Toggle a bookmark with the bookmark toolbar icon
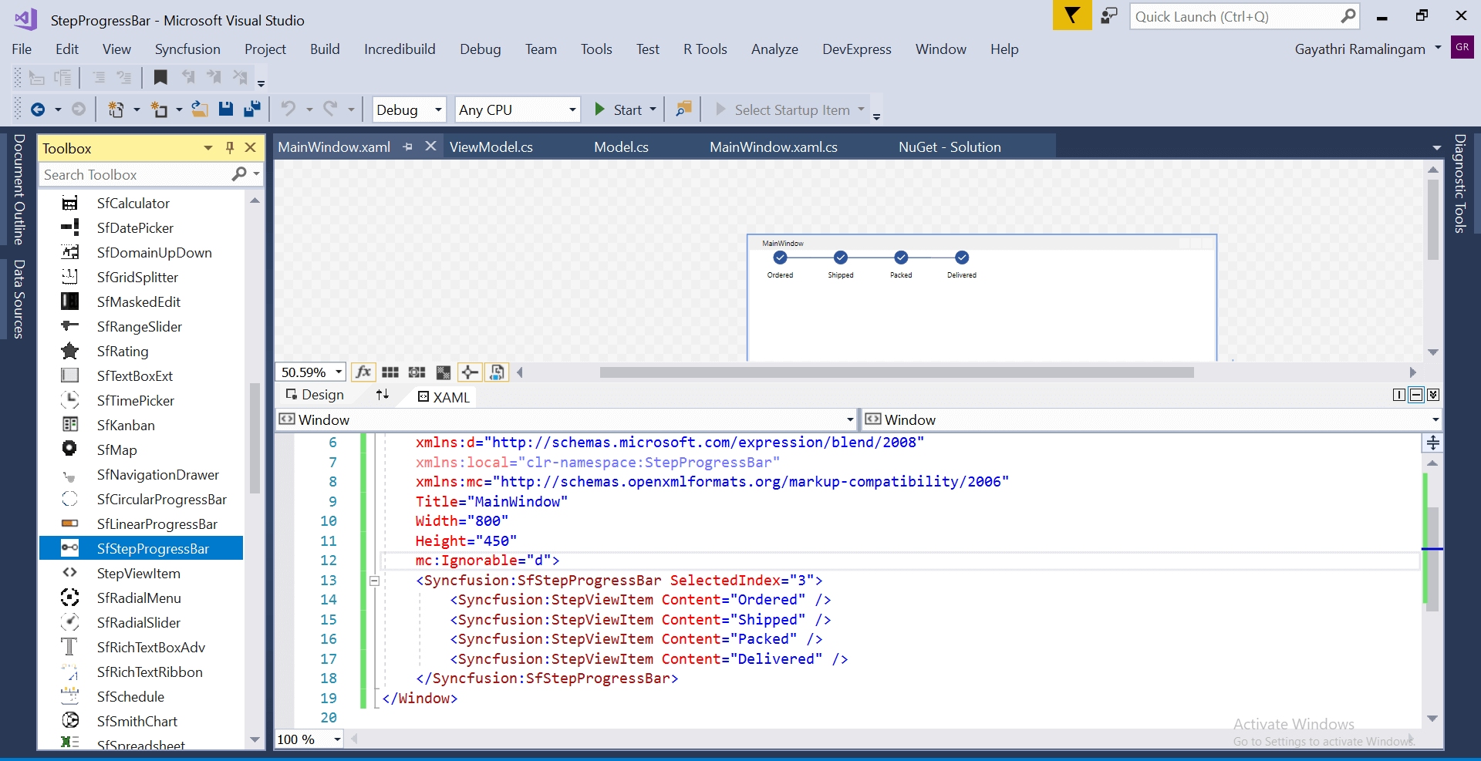The image size is (1481, 761). (160, 77)
